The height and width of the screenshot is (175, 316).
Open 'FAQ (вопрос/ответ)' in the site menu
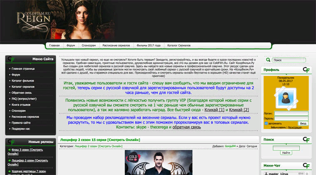tap(24, 99)
